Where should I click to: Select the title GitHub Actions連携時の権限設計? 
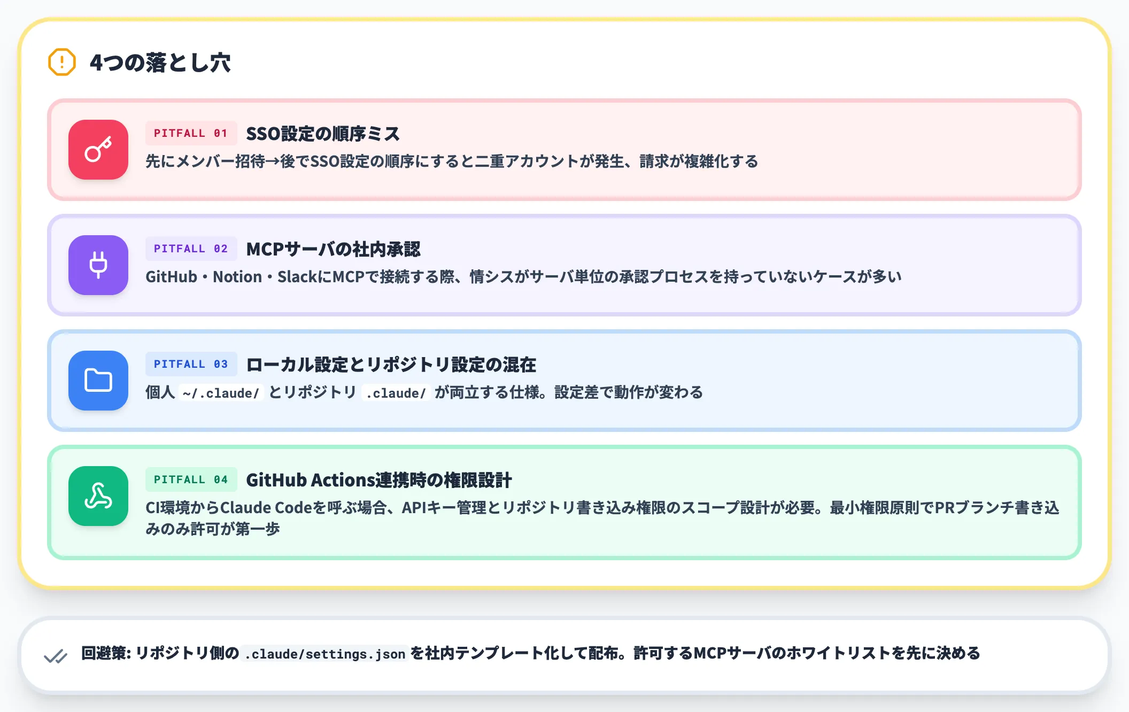click(x=378, y=480)
